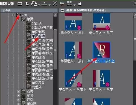Image resolution: width=136 pixels, height=105 pixels.
Task: Select the 单页翻动 (纵深 tree item
Action: tap(42, 78)
